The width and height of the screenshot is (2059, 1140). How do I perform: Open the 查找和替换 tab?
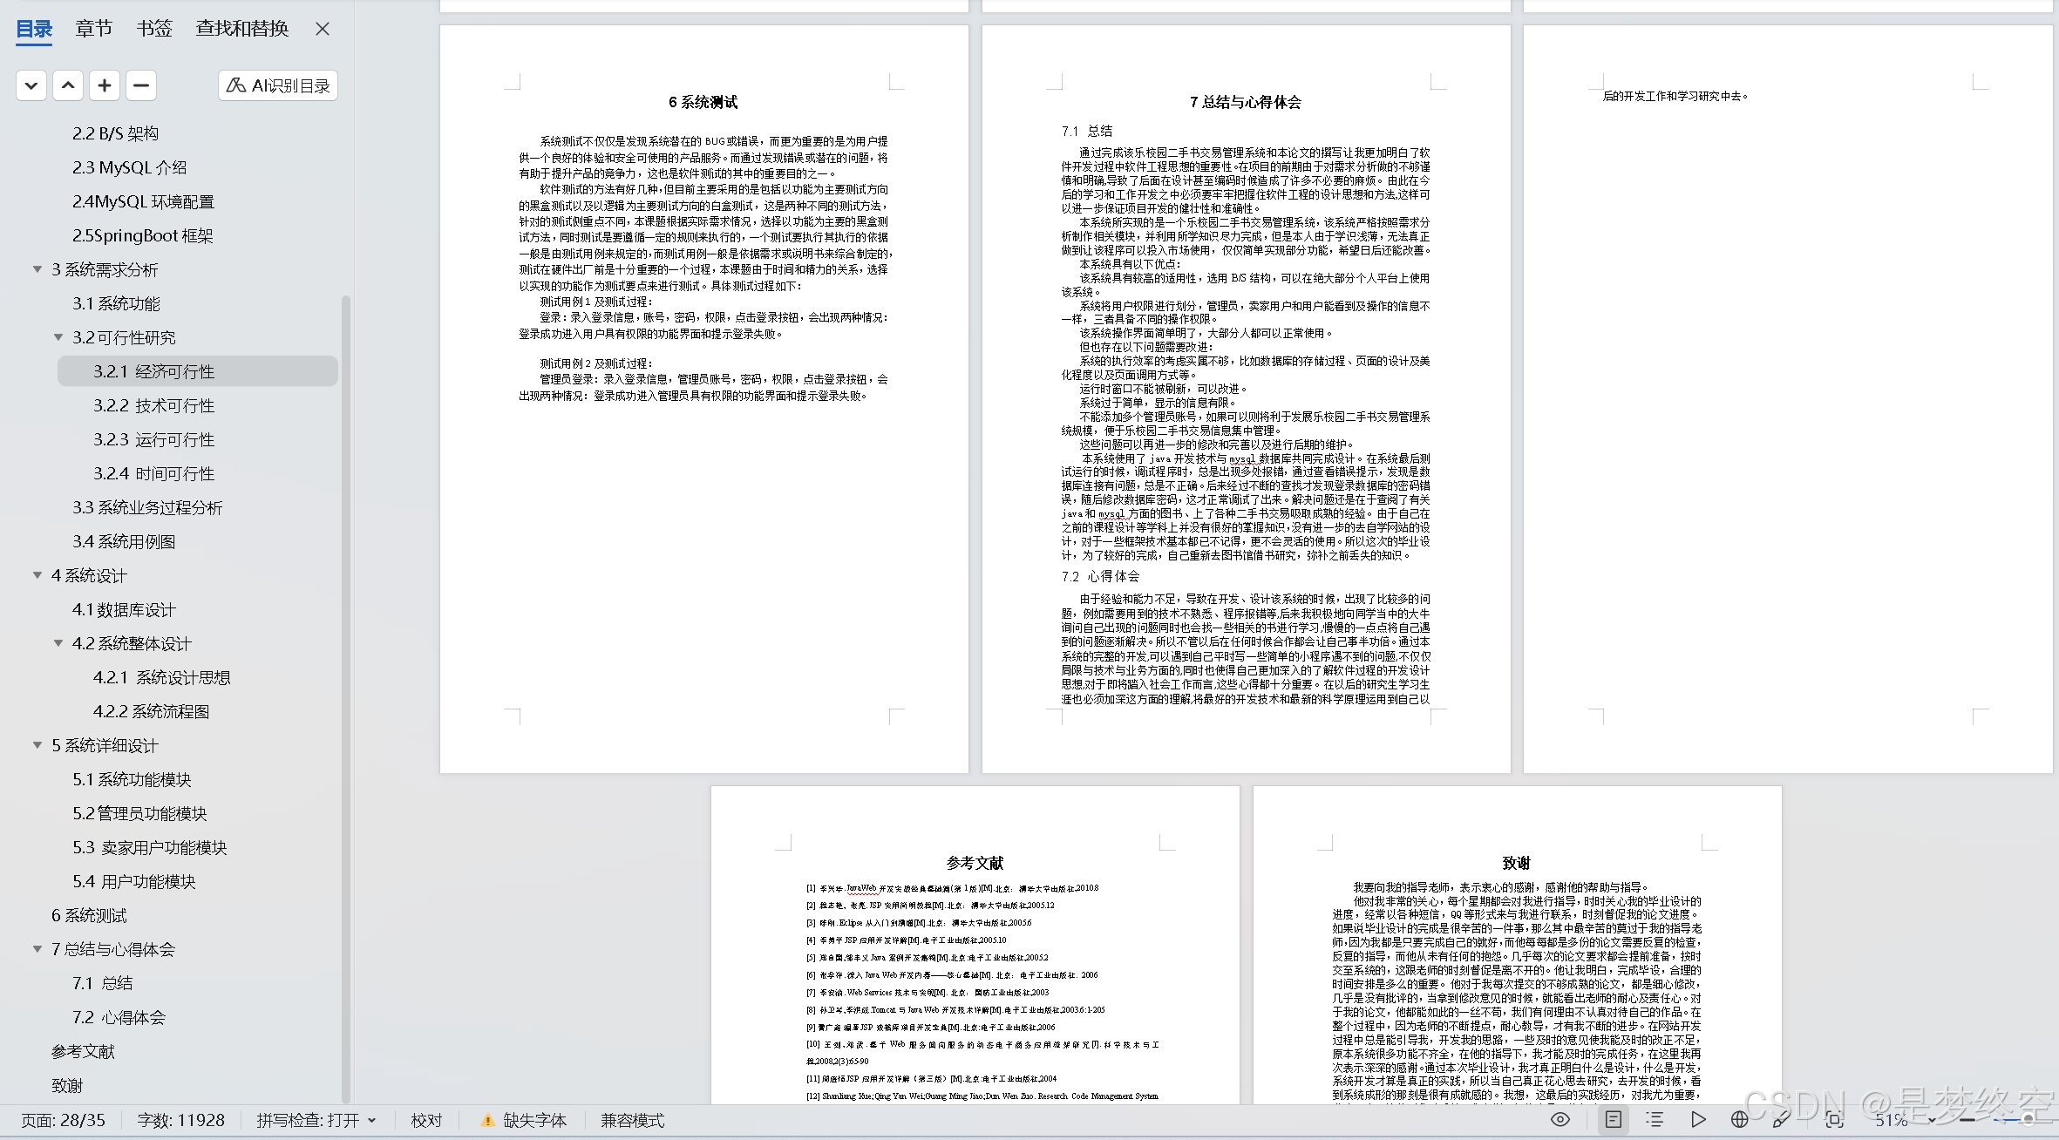click(x=242, y=29)
